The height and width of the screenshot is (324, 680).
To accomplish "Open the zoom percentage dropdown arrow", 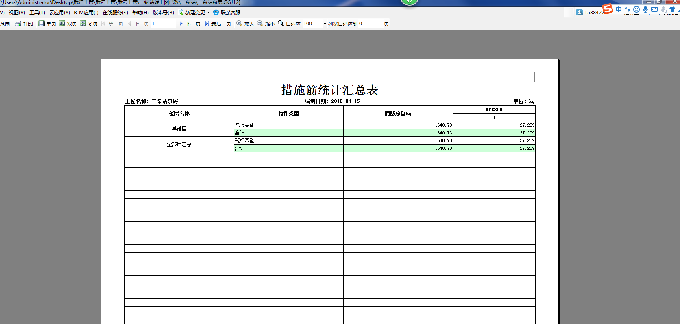I will (325, 24).
